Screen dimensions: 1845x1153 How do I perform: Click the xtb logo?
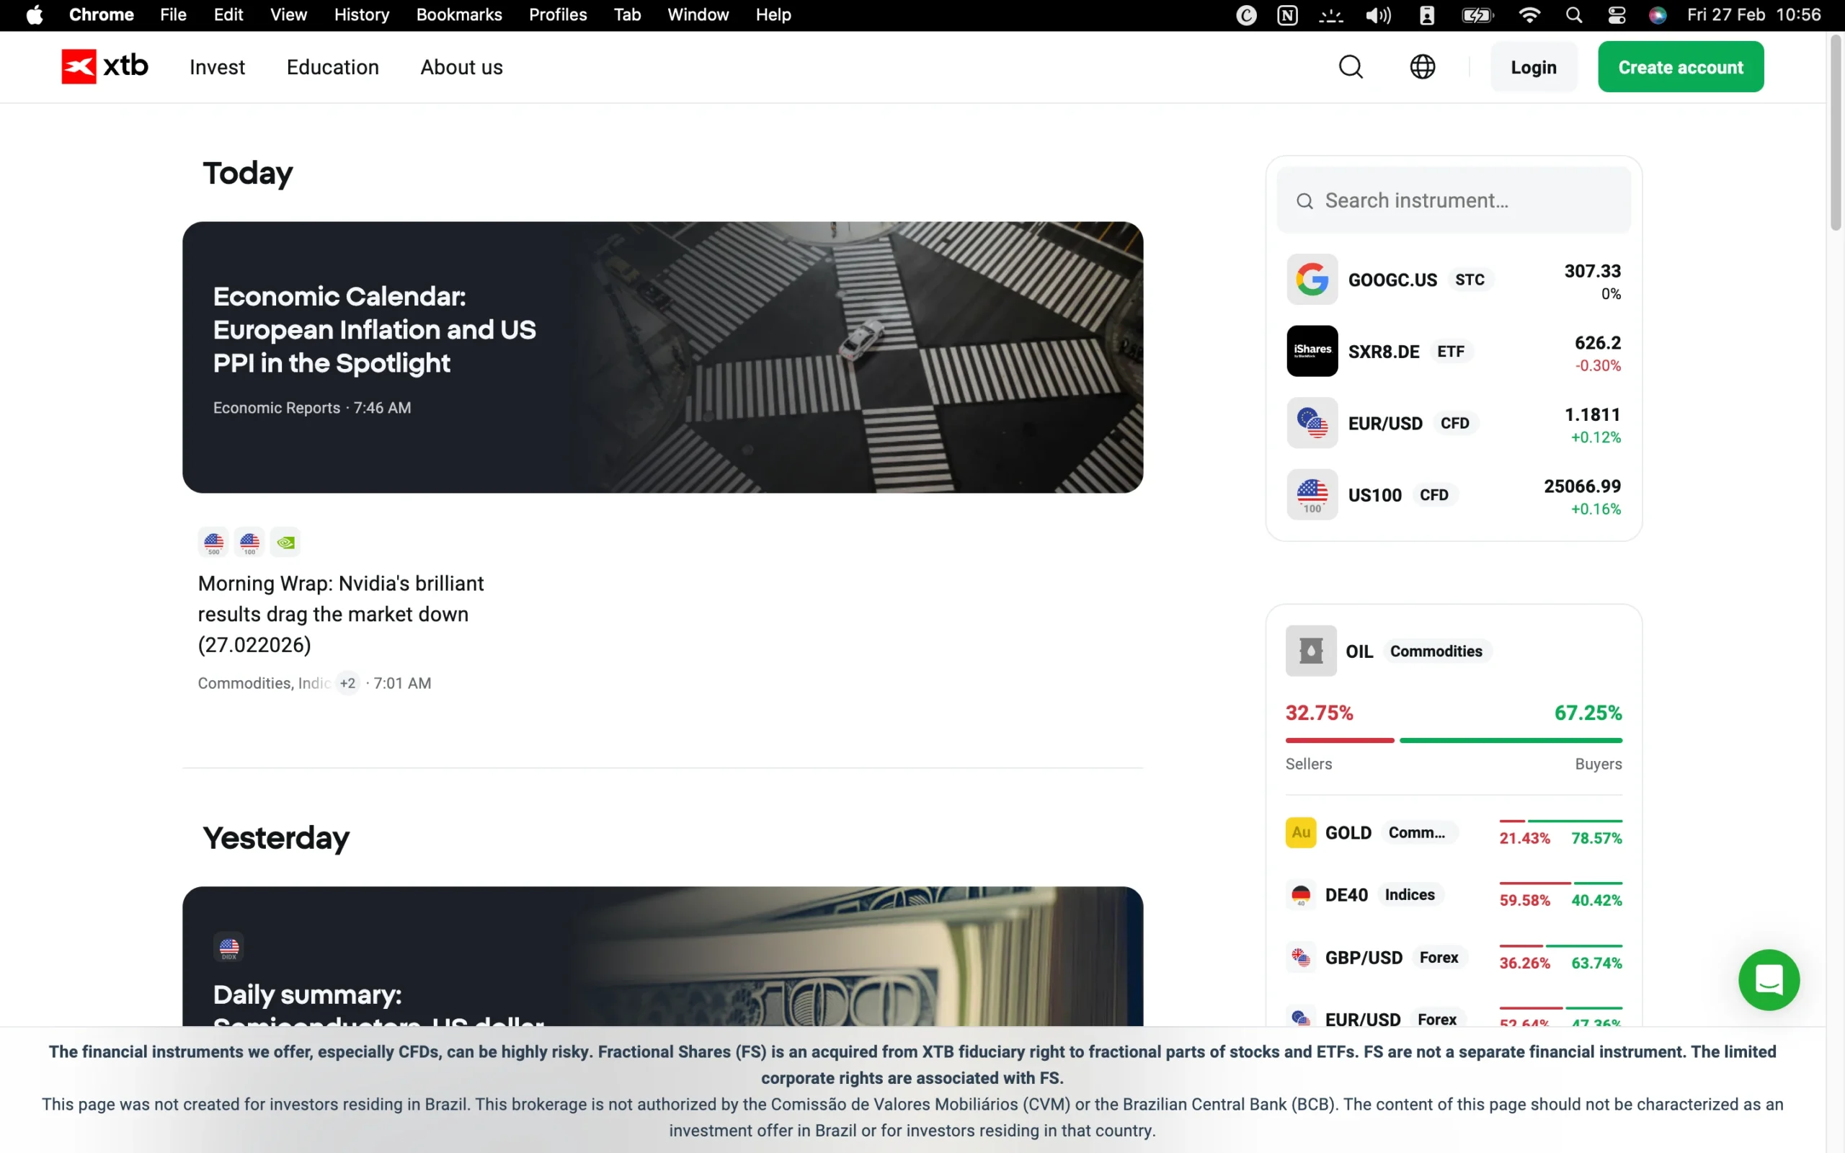pyautogui.click(x=105, y=66)
